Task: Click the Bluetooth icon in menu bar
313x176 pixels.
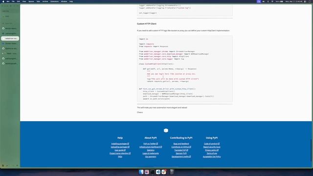Action: tap(268, 1)
